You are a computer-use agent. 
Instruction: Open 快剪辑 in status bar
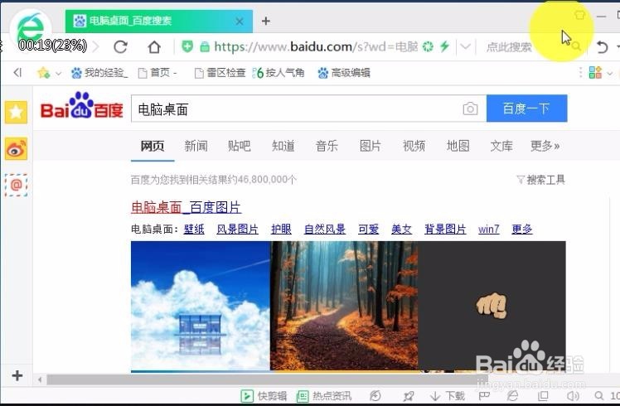[264, 396]
